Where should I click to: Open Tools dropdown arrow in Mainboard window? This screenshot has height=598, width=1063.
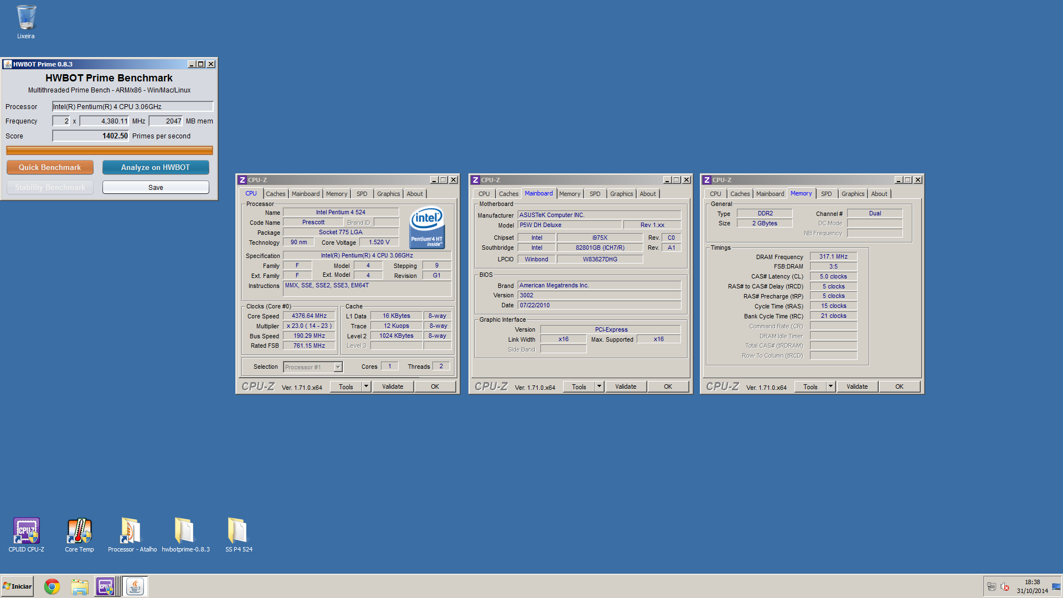[x=599, y=386]
